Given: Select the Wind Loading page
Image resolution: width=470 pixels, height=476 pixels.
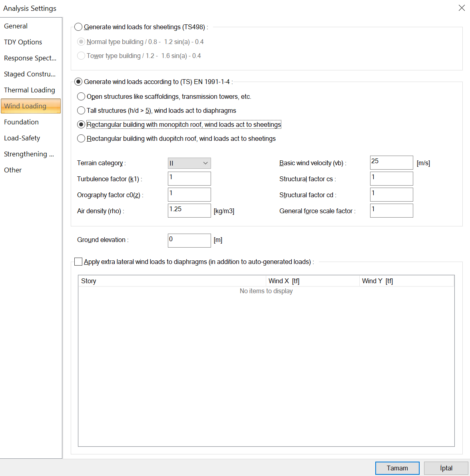Looking at the screenshot, I should 31,106.
